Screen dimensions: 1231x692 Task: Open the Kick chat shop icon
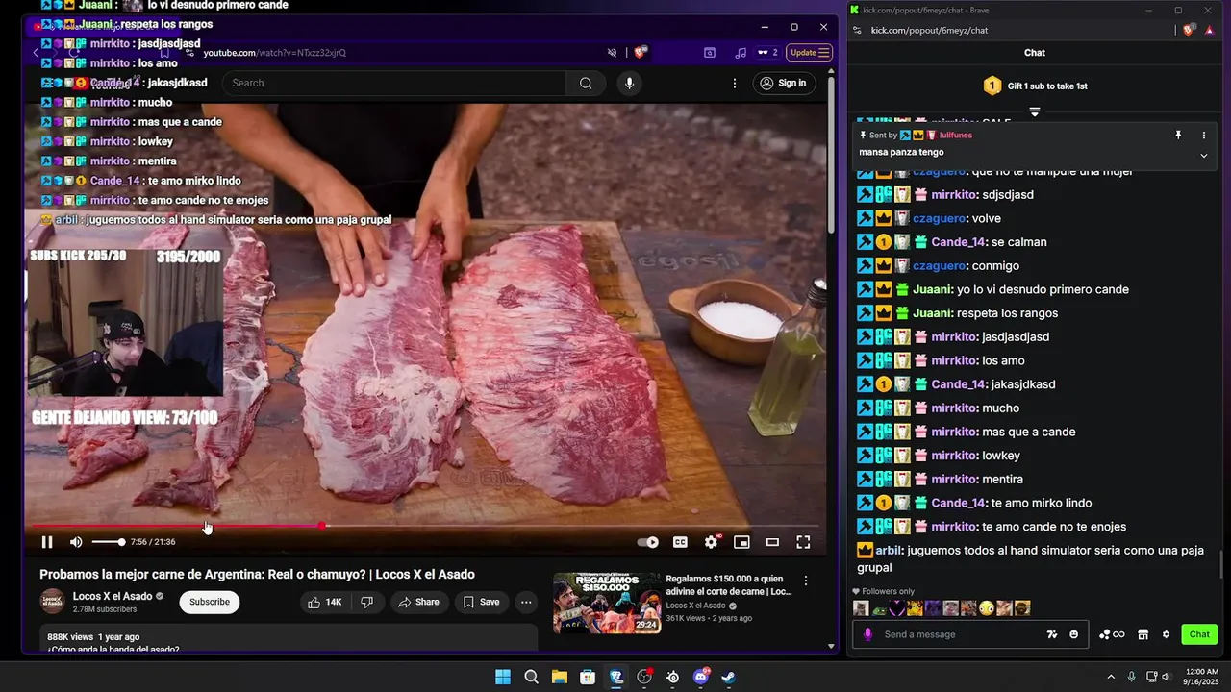[x=1143, y=634]
